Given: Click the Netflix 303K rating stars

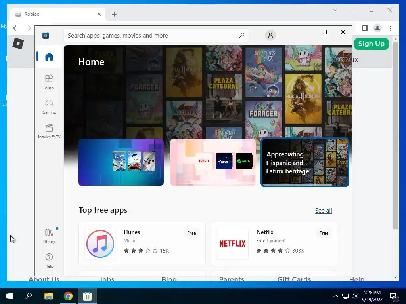Looking at the screenshot, I should (280, 251).
